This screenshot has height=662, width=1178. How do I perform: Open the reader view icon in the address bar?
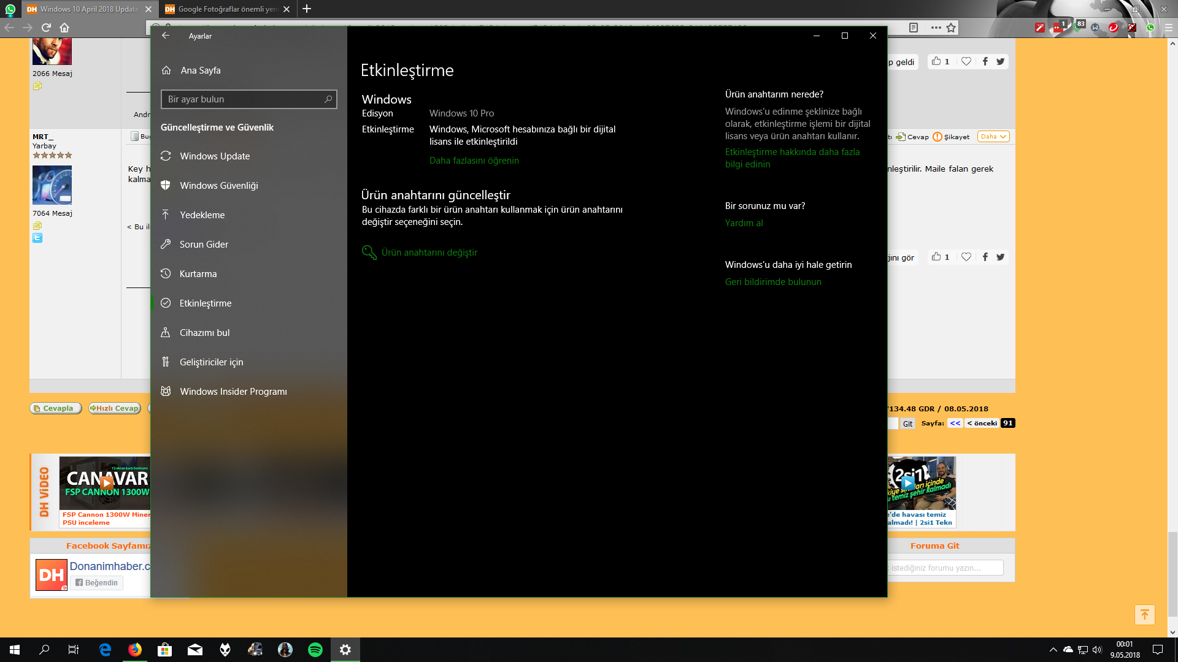click(x=914, y=28)
